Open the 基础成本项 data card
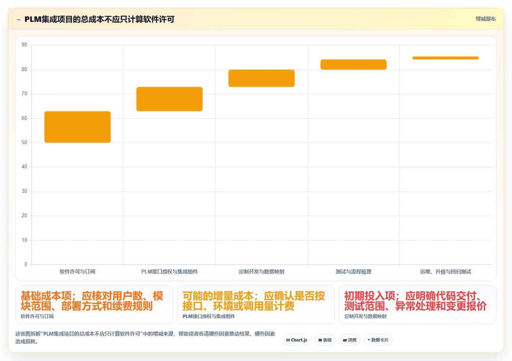Image resolution: width=512 pixels, height=361 pixels. click(x=94, y=305)
